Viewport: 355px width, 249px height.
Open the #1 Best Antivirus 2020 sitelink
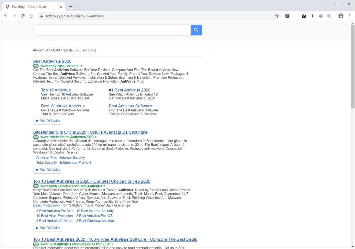click(x=130, y=90)
